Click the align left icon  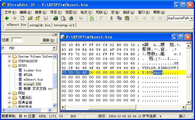[x=137, y=18]
